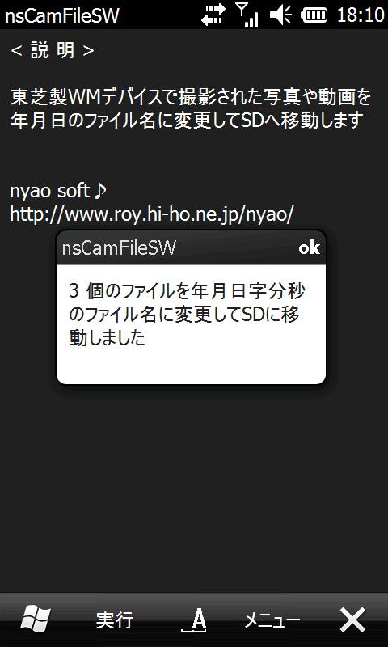
Task: Check the battery level icon
Action: point(314,15)
